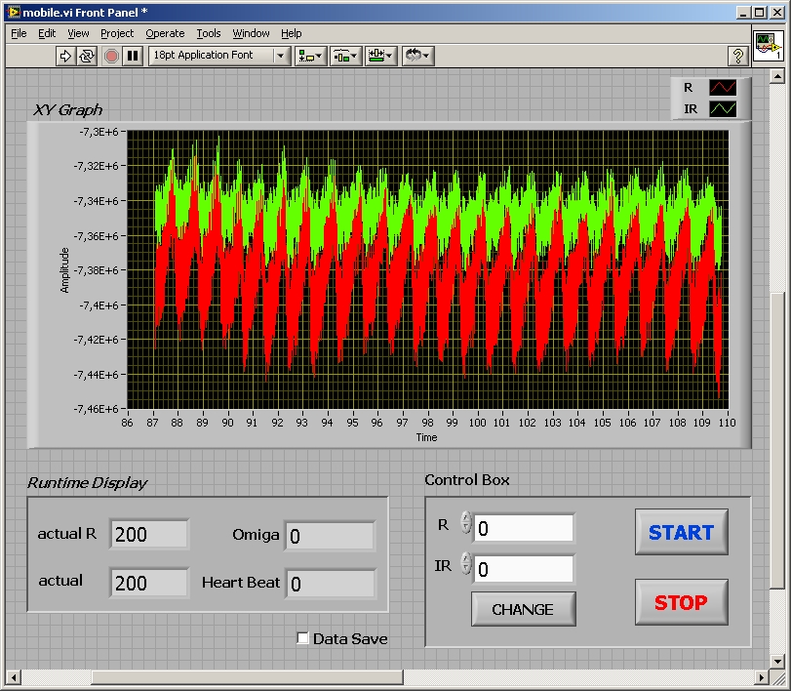Click the Run arrow button
The width and height of the screenshot is (791, 691).
66,56
